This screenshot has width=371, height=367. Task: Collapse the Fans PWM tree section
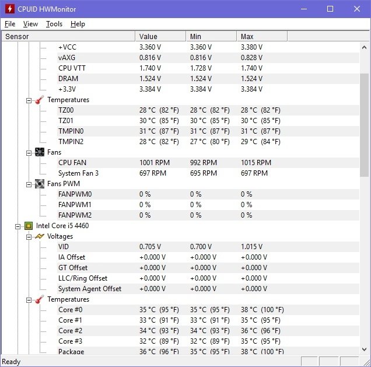point(29,184)
